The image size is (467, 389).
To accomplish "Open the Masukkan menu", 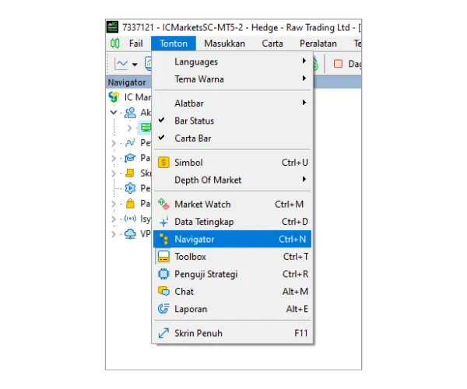I will coord(225,44).
